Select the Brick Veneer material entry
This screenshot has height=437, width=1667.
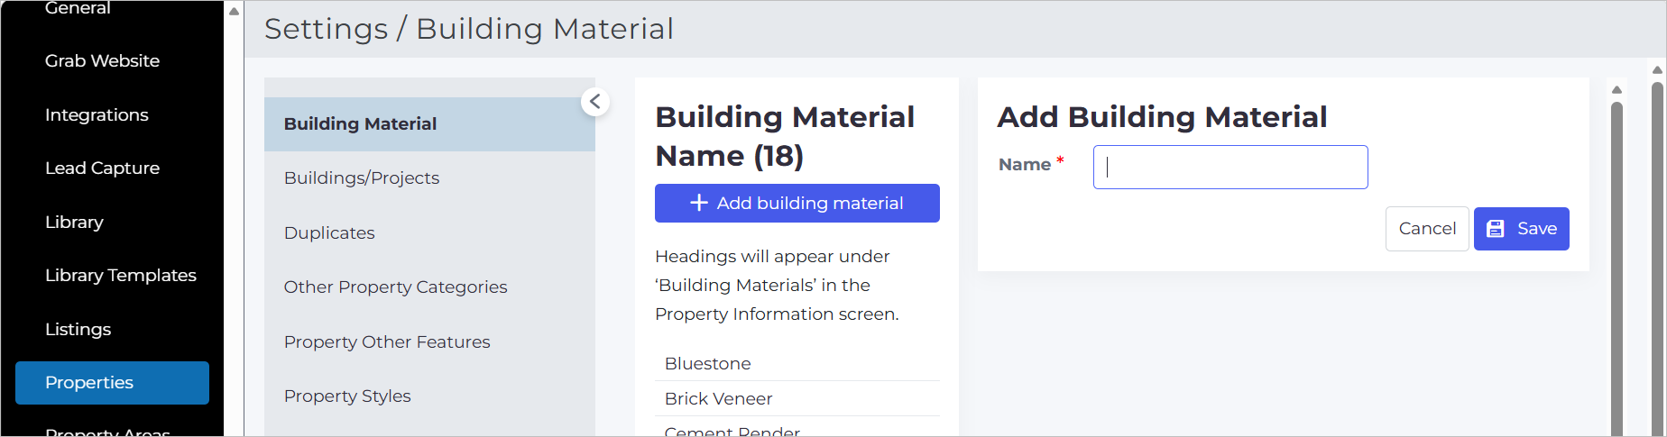(x=797, y=398)
